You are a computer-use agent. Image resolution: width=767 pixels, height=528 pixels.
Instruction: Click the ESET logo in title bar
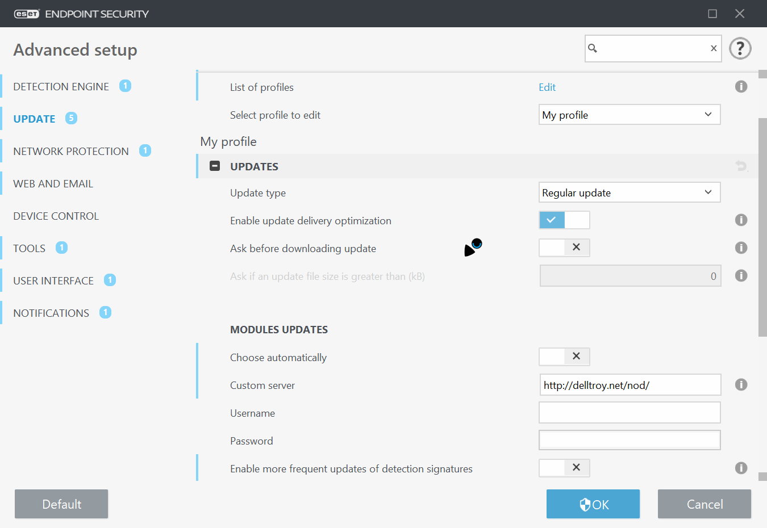coord(26,14)
